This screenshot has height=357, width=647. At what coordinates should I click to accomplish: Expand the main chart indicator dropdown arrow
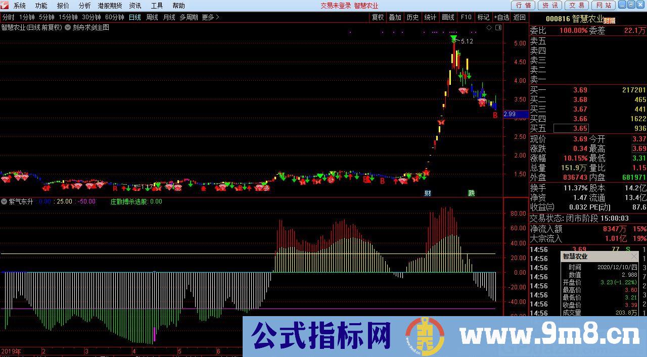tap(67, 27)
